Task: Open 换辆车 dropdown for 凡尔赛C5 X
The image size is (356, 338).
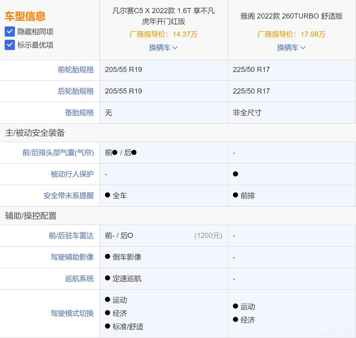Action: point(163,47)
